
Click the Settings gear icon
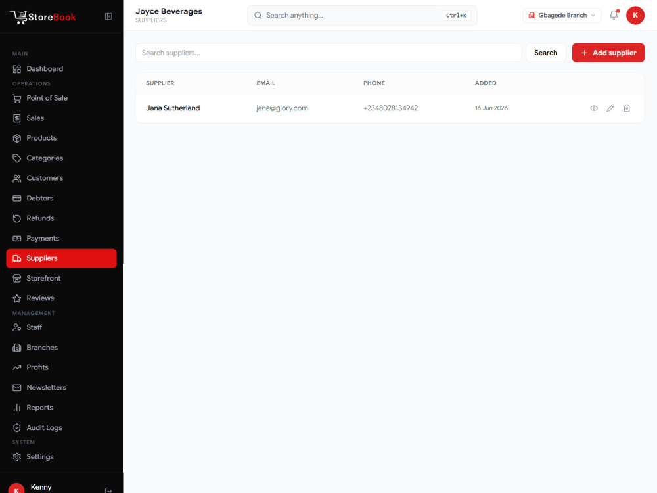[x=17, y=457]
